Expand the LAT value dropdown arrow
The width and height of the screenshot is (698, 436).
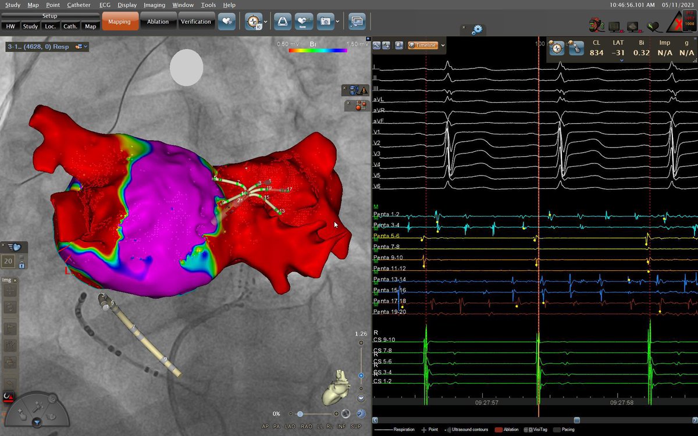(x=621, y=60)
